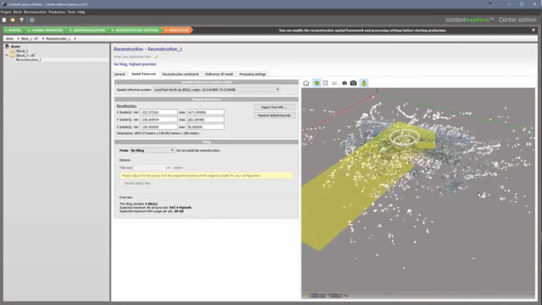Select Block_1 in the project tree
Viewport: 542px width, 305px height.
[x=22, y=51]
